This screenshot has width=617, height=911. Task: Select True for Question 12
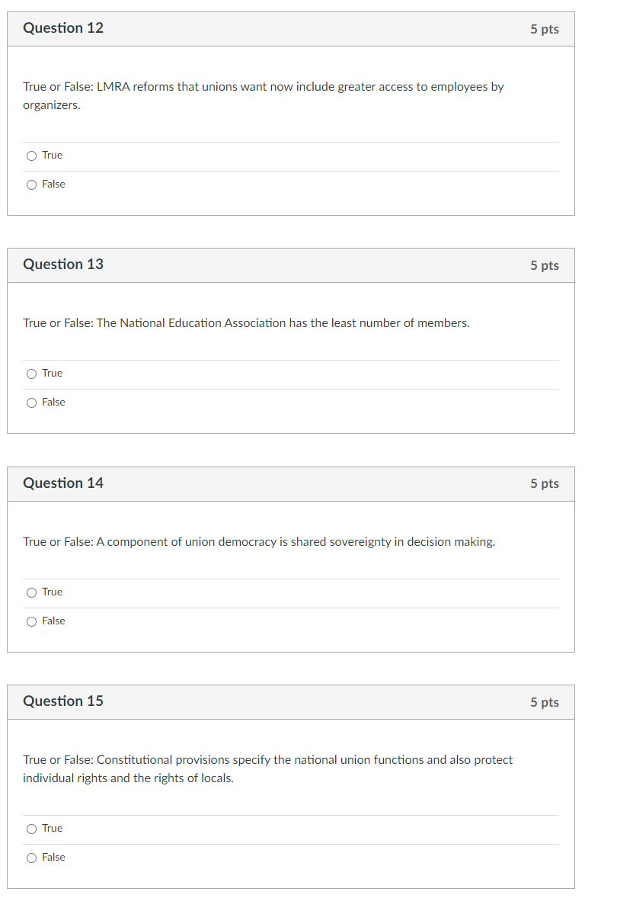click(x=31, y=156)
